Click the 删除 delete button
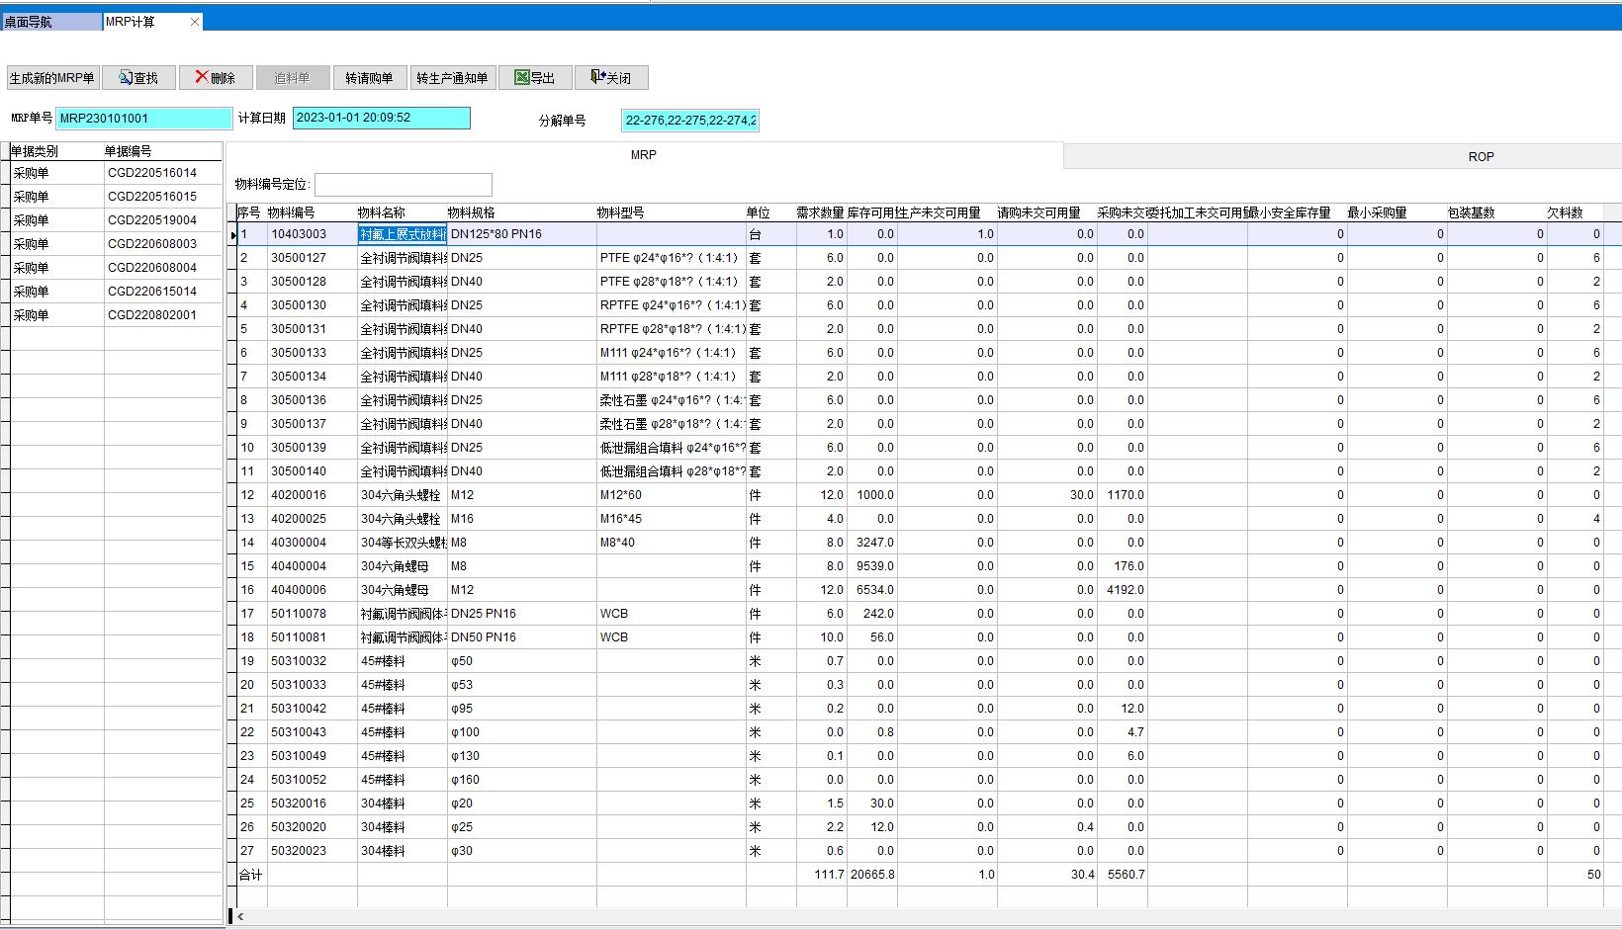Viewport: 1622px width, 930px height. pos(215,78)
